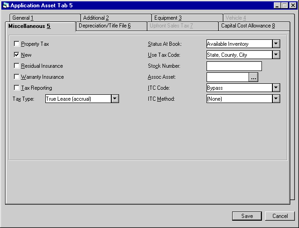299x228 pixels.
Task: Enable Warranty Insurance checkbox
Action: coord(16,77)
